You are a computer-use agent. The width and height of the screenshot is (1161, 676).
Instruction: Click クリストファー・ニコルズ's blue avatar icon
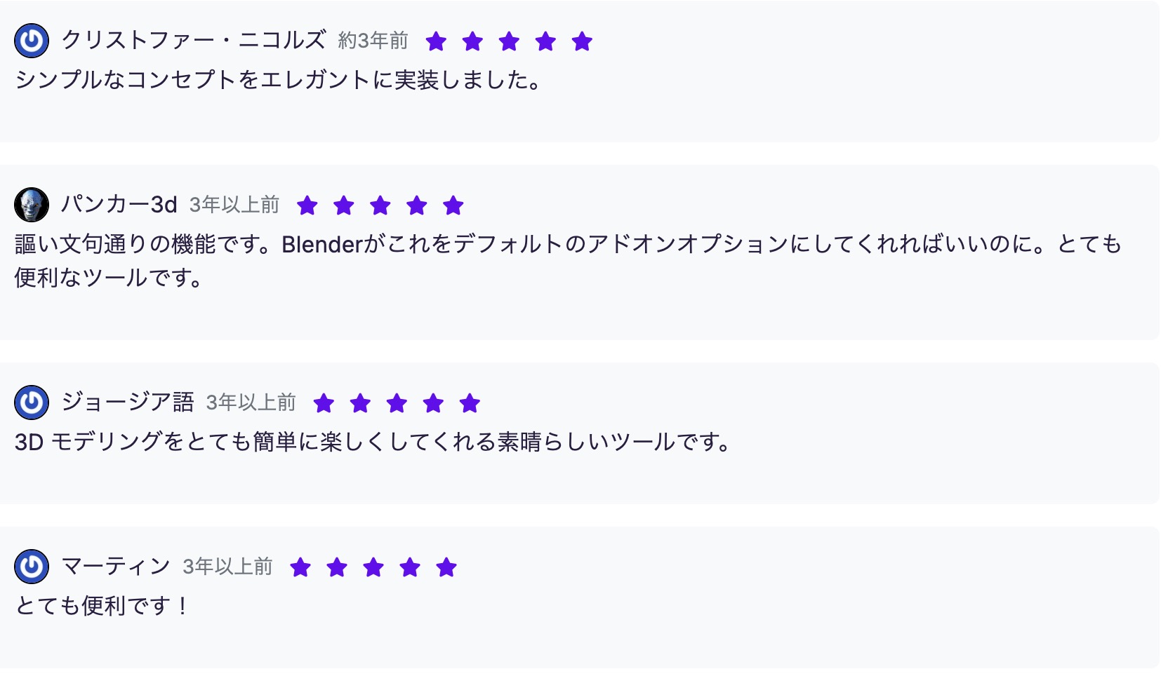[32, 41]
